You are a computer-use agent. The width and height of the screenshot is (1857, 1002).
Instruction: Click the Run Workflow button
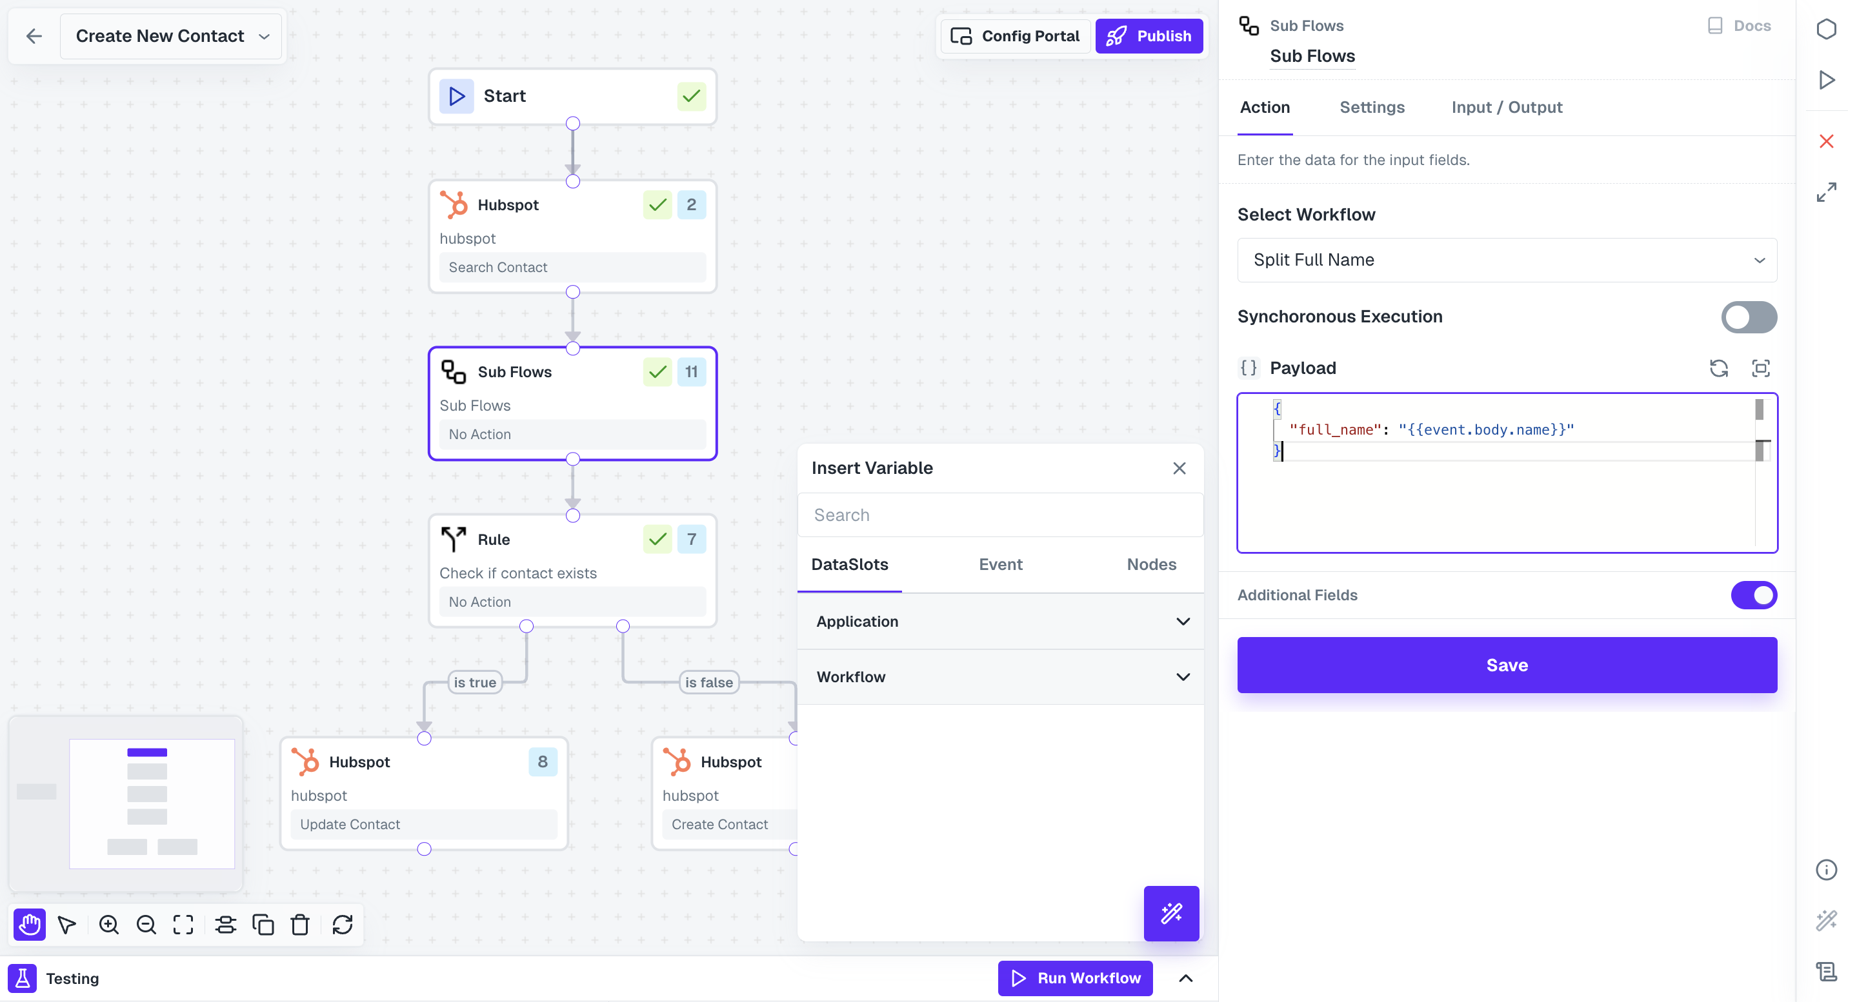[x=1075, y=977]
